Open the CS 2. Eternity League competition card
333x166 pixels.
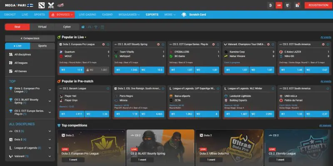point(298,148)
